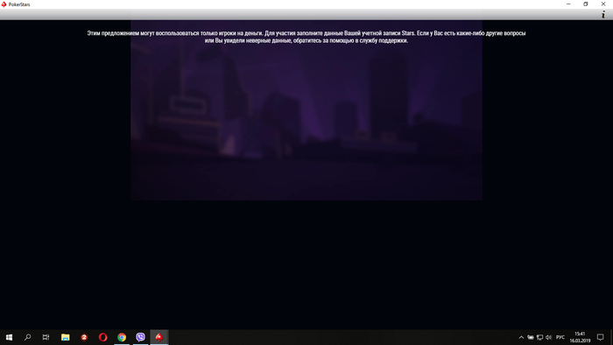Screen dimensions: 613x345
Task: Click the Show desktop strip at taskbar edge
Action: point(611,337)
